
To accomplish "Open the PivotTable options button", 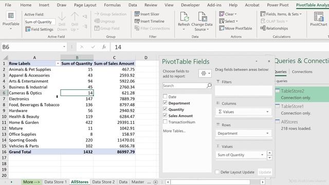I will pos(11,21).
